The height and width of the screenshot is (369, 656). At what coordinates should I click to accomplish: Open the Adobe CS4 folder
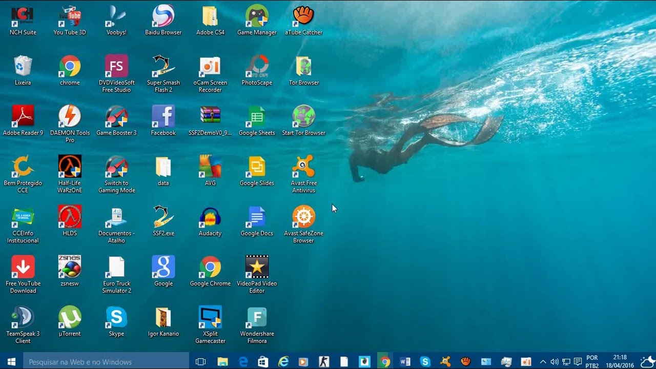[x=210, y=20]
